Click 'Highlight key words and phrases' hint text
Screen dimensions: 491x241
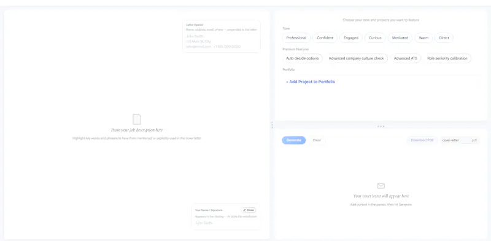pyautogui.click(x=137, y=138)
